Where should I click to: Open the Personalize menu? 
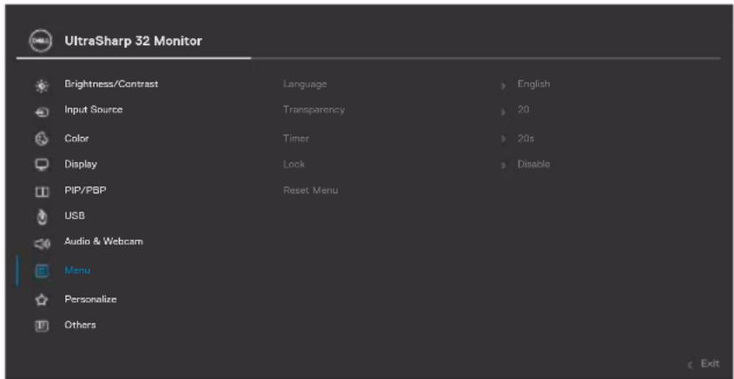click(x=90, y=299)
